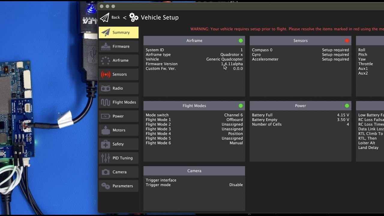Click the Sensors summary panel header
This screenshot has width=384, height=216.
click(300, 40)
